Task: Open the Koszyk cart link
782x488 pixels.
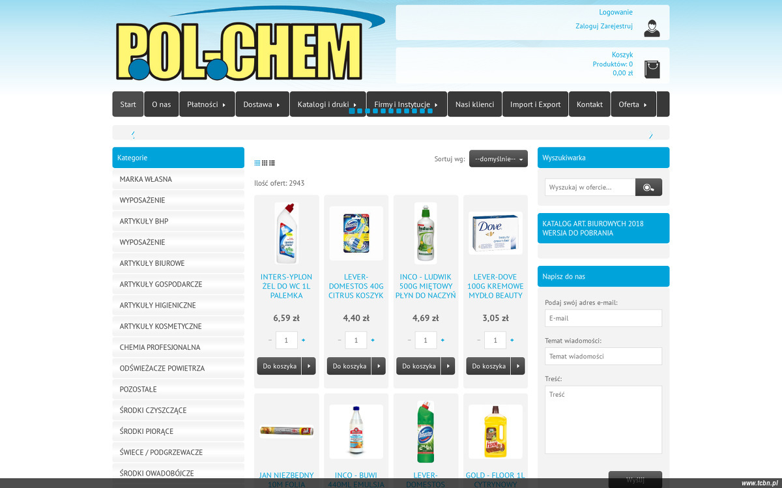Action: [x=622, y=55]
